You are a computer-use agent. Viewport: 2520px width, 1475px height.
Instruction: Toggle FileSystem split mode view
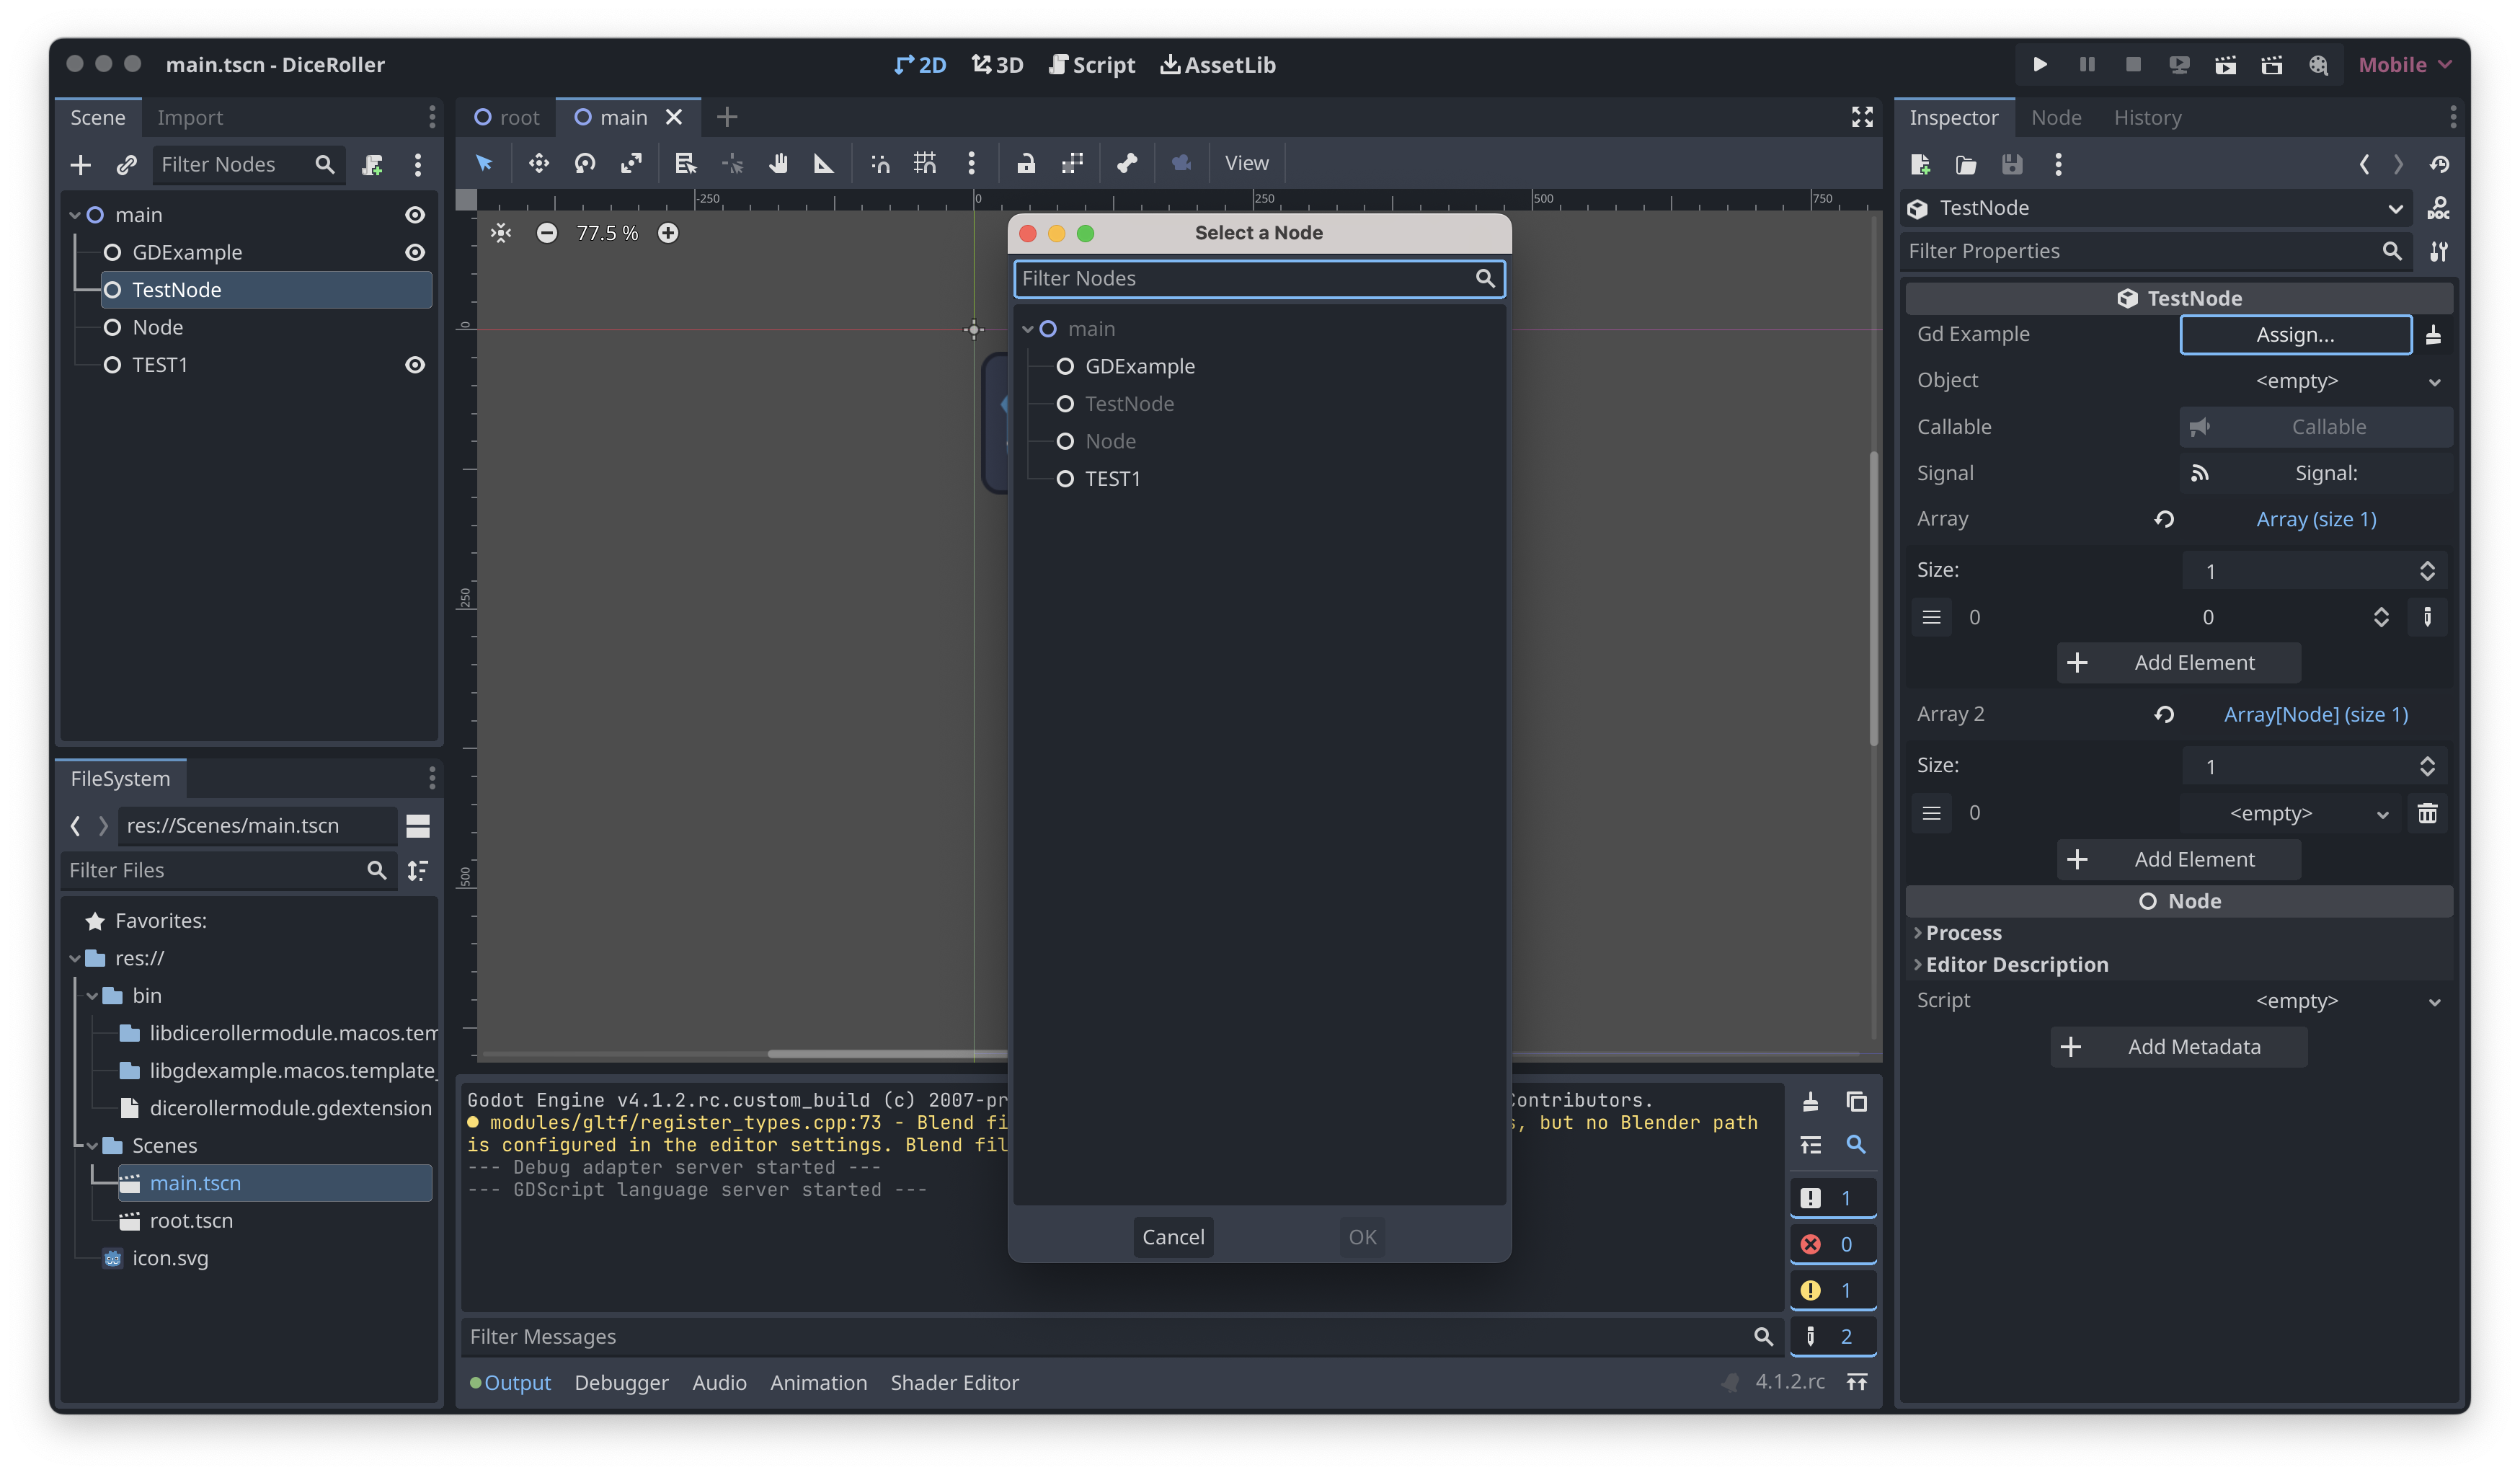tap(418, 825)
